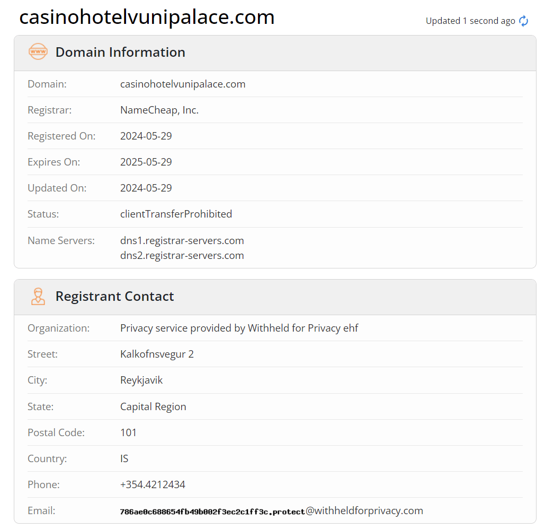
Task: Select the Domain value casinohotelvunipalace.com
Action: 183,84
